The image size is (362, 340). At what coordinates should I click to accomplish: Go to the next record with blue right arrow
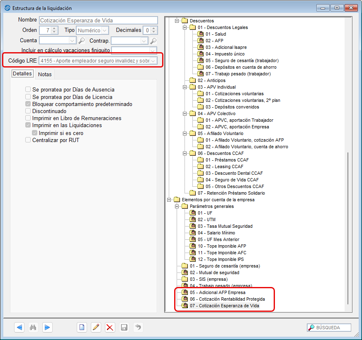(47, 327)
